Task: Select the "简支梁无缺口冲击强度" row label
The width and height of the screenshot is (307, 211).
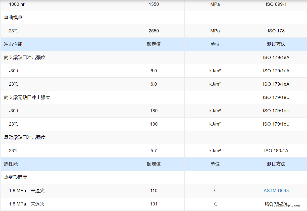Action: [27, 97]
